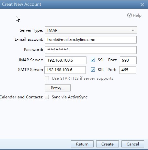Check Use STARTTLS if server supports

point(47,78)
